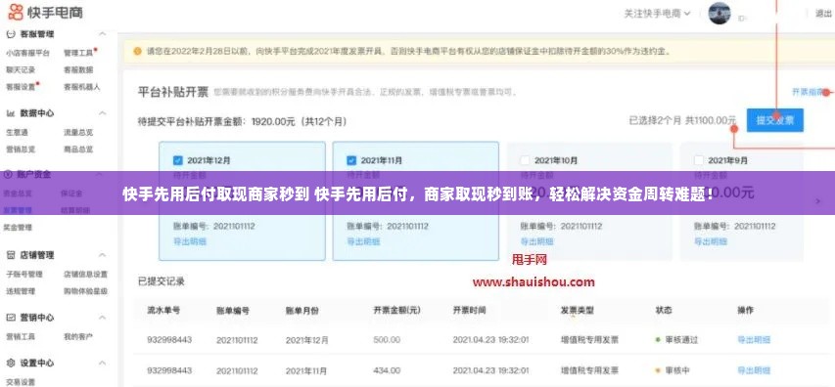Screen dimensions: 835x387
Task: Open 管理工具 in sidebar
Action: [78, 53]
